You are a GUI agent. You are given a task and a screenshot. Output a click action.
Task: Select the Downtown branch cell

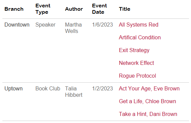pos(17,25)
